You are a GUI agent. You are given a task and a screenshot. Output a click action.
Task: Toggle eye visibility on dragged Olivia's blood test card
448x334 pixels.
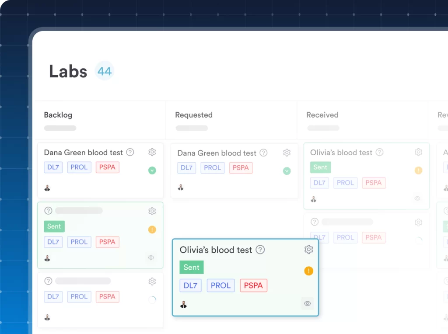308,303
